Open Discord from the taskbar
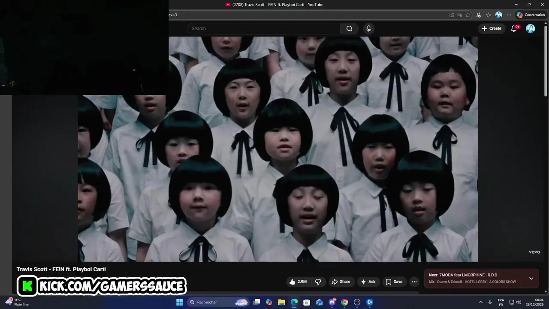Screen dimensions: 549x309 click(x=332, y=302)
